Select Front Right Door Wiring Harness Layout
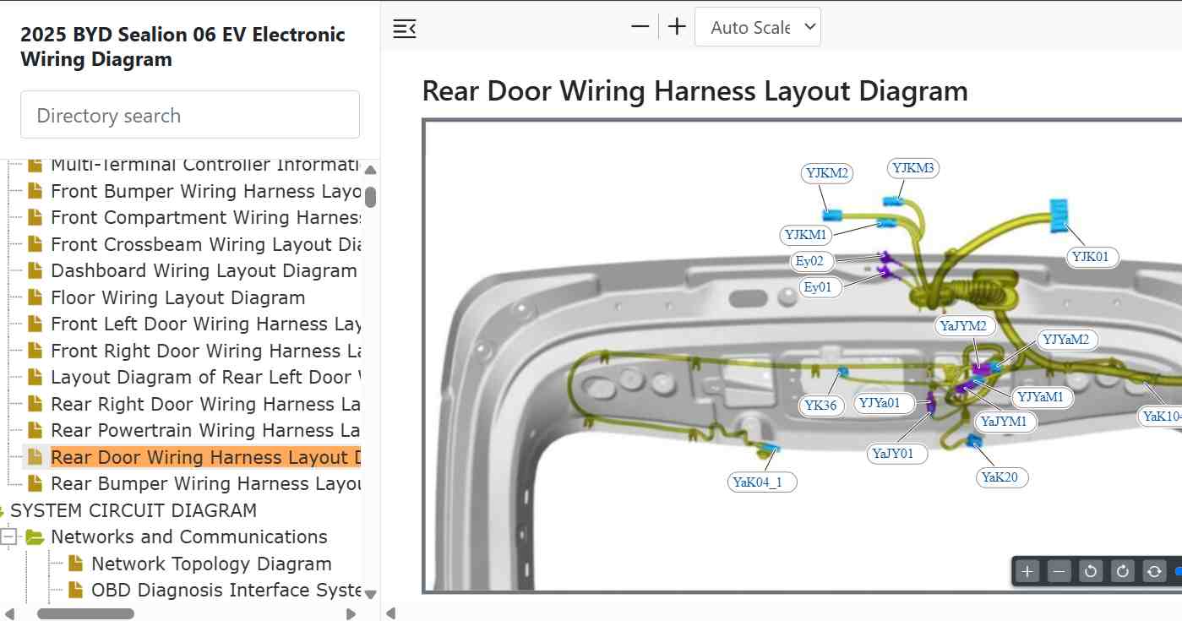The height and width of the screenshot is (621, 1182). pos(206,351)
